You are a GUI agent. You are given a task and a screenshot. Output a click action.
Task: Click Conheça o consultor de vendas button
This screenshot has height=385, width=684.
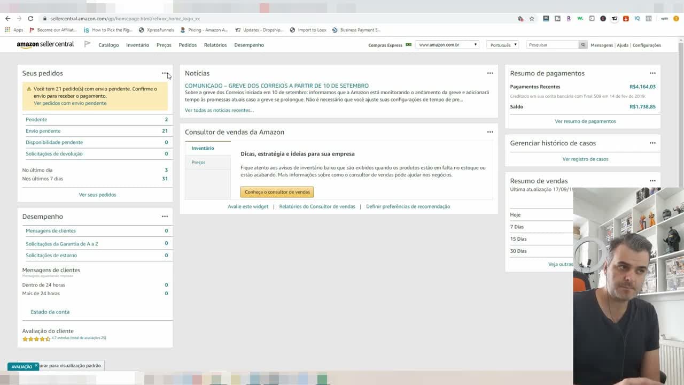pos(277,192)
